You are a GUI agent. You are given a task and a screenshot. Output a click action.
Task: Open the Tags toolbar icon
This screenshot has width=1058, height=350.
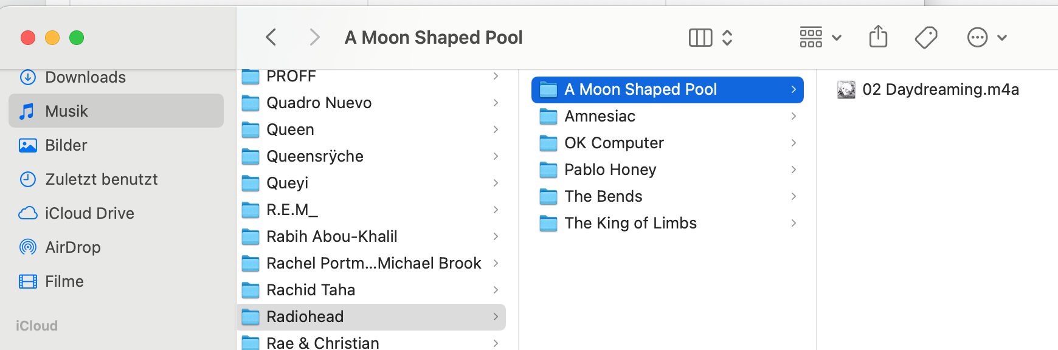tap(925, 38)
